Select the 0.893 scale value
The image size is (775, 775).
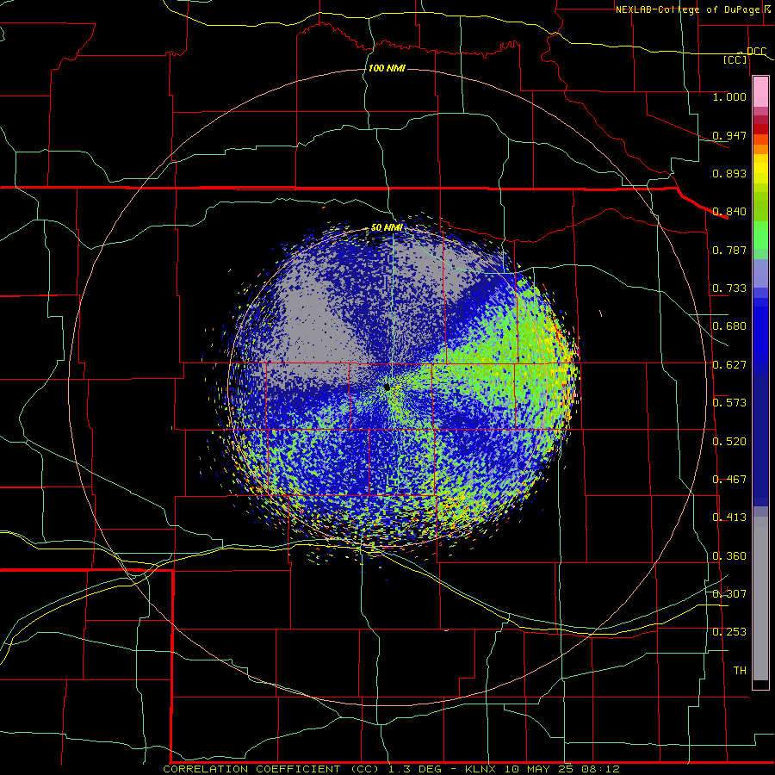(729, 173)
